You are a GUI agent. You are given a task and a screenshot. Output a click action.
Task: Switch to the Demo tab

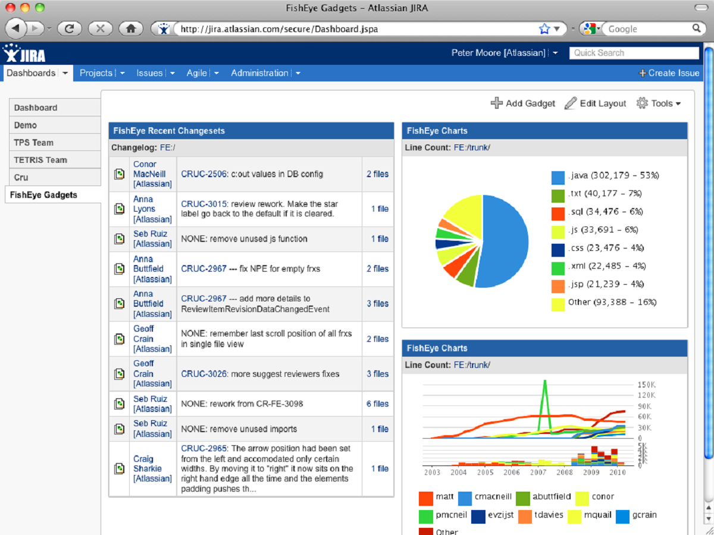click(x=55, y=125)
